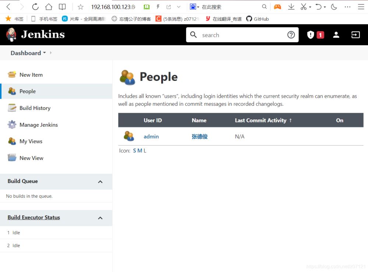Click the N/A commit activity cell
The width and height of the screenshot is (368, 272).
[x=240, y=136]
